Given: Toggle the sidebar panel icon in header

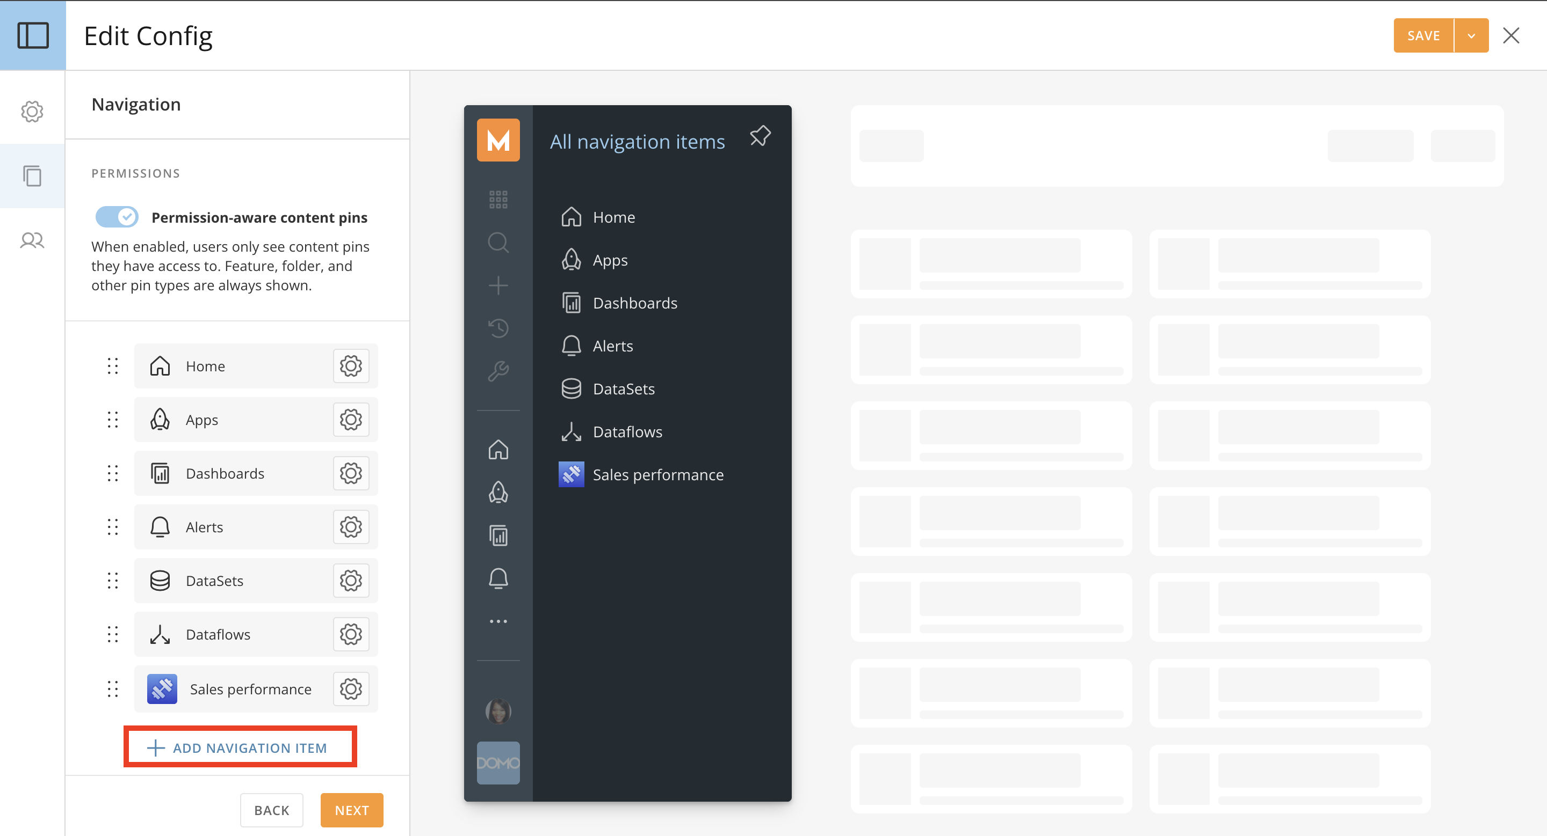Looking at the screenshot, I should pos(32,35).
